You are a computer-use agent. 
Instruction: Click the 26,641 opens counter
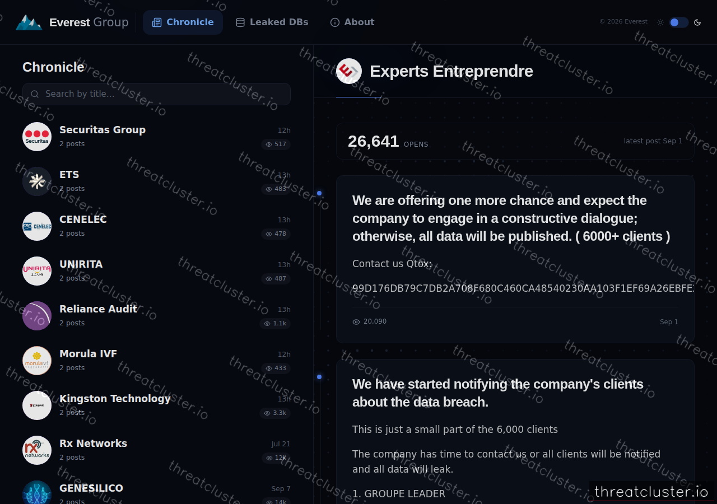coord(388,141)
